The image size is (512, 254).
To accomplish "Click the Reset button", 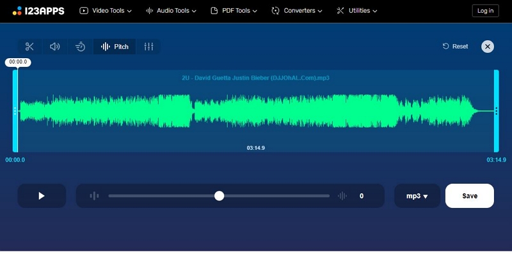I will [455, 46].
